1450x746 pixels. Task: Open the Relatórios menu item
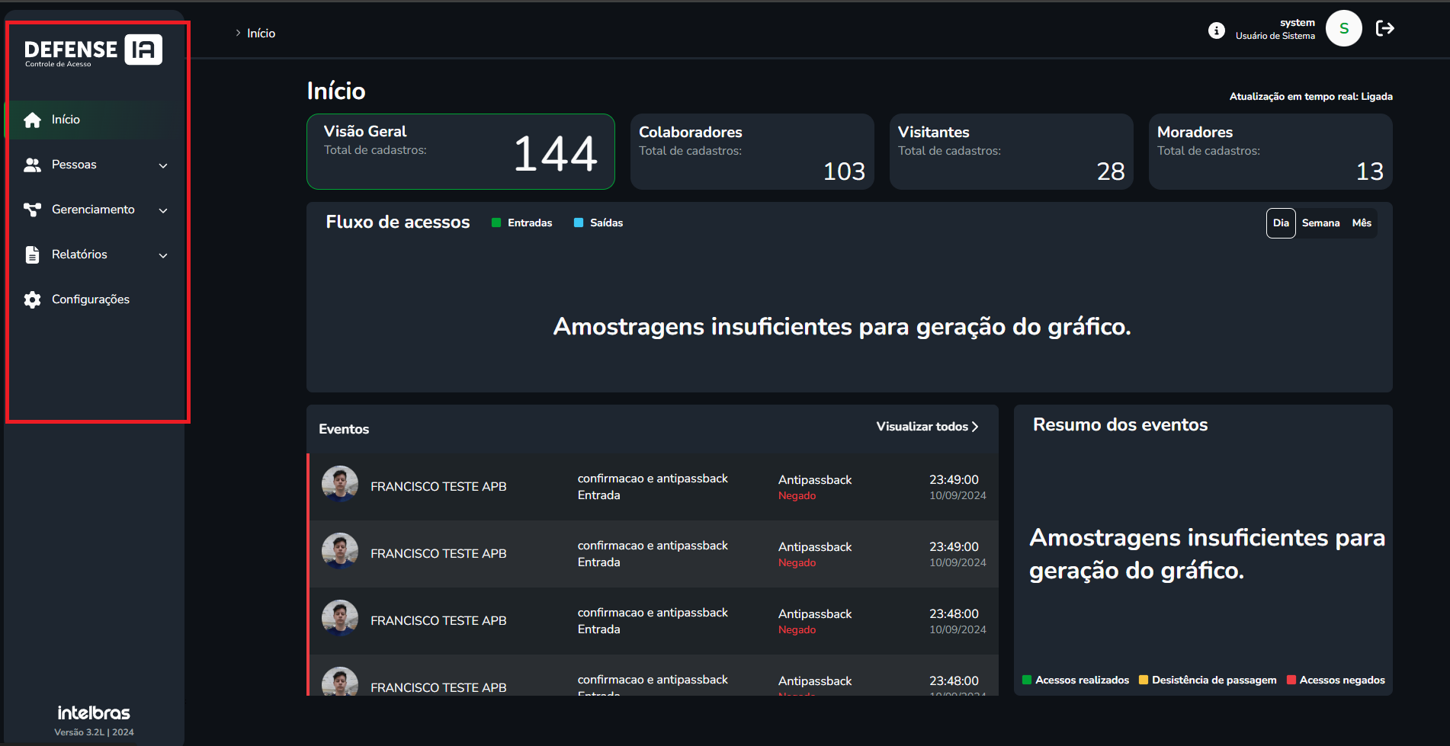pos(95,255)
